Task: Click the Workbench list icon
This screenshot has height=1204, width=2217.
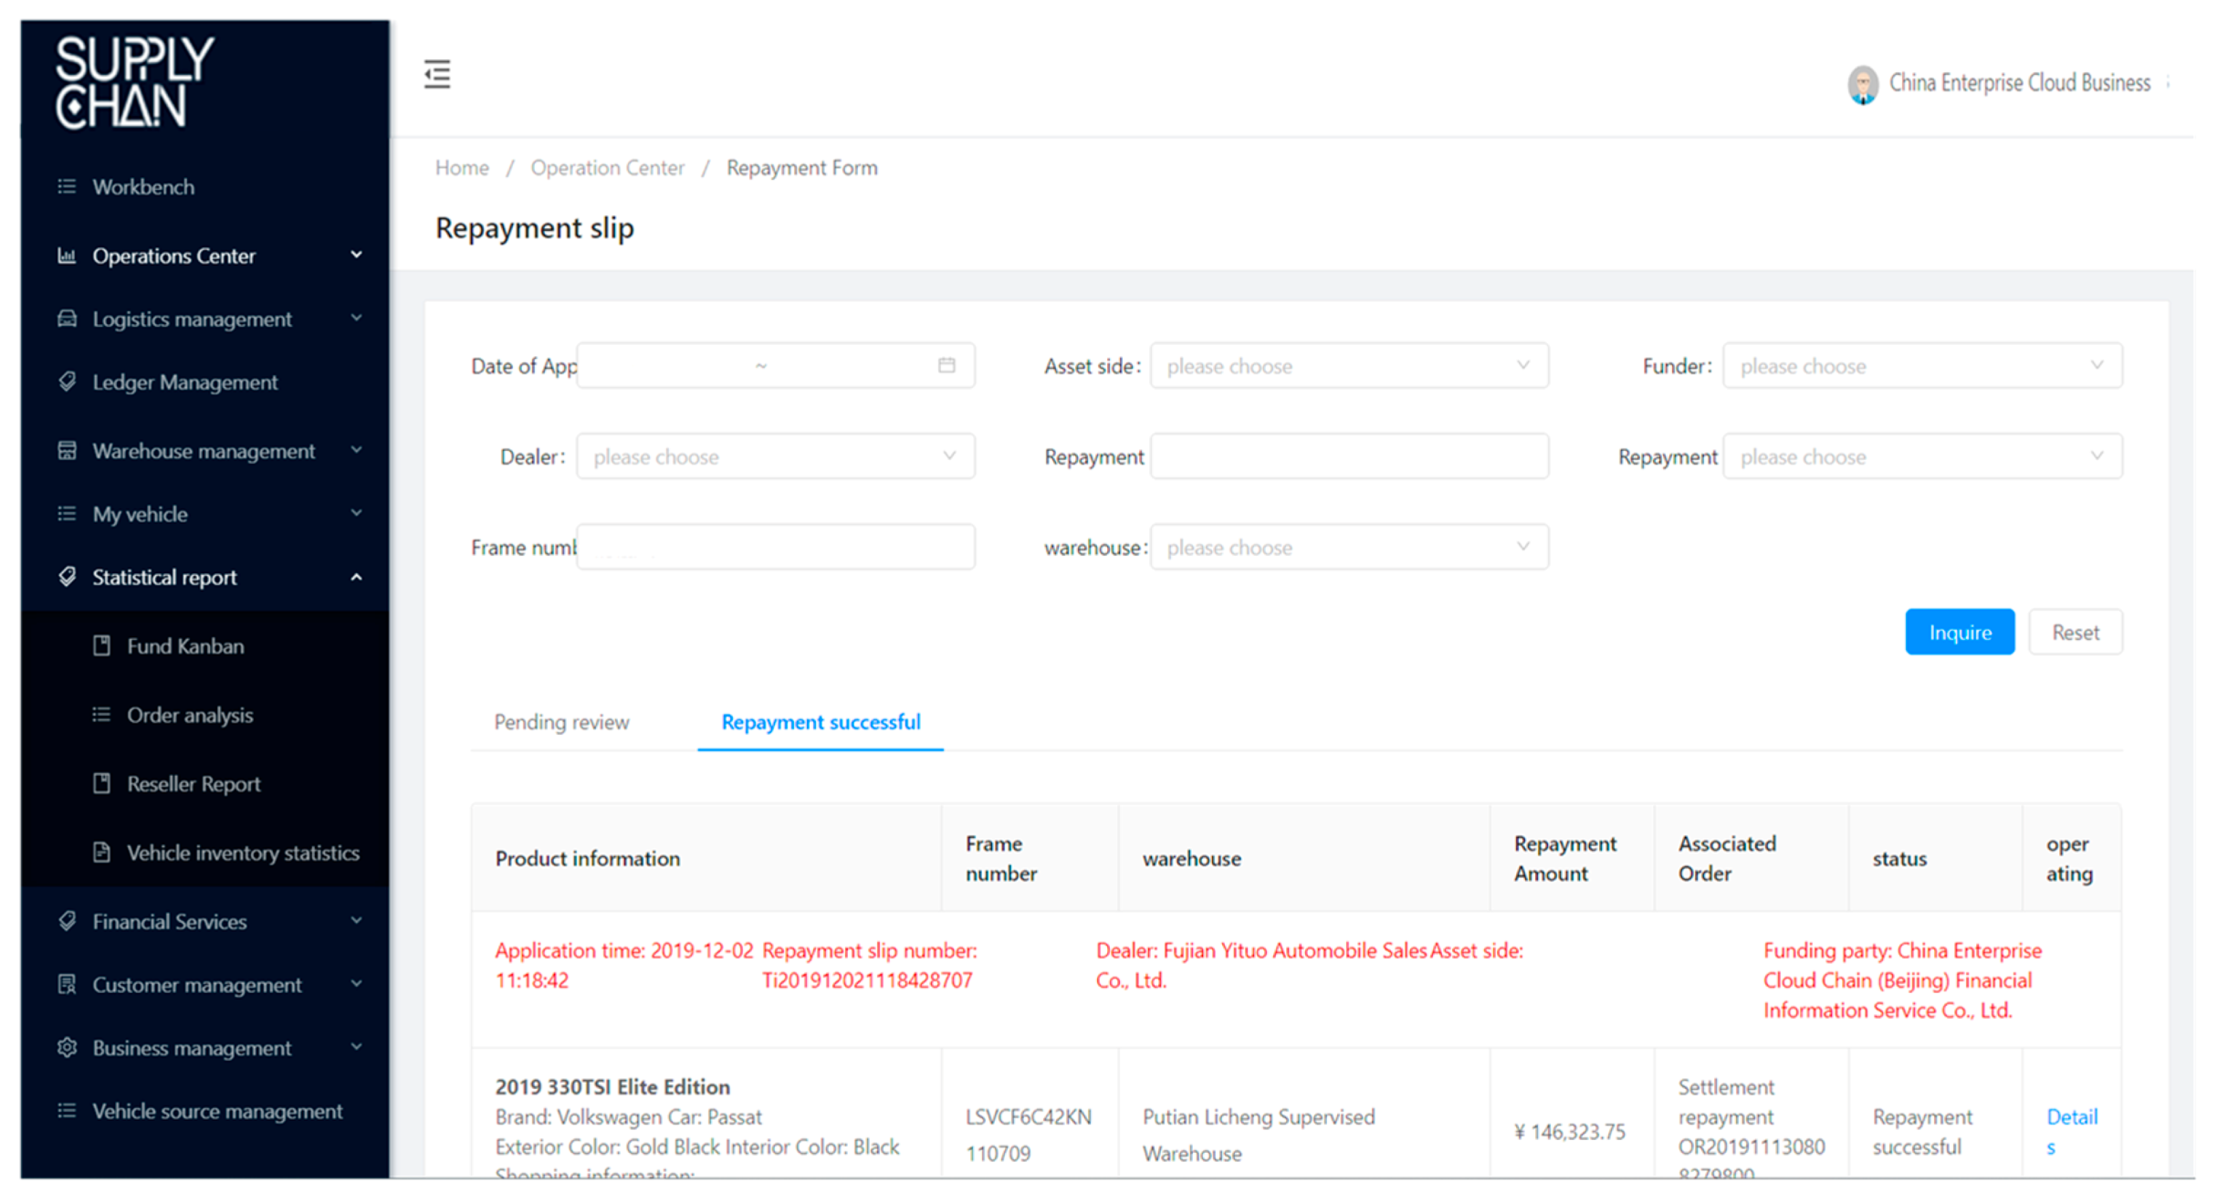Action: tap(67, 186)
